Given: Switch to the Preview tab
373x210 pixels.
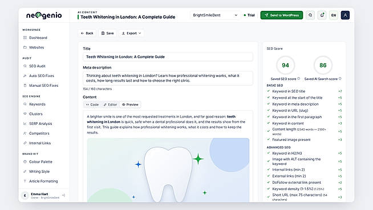Looking at the screenshot, I should coord(130,104).
